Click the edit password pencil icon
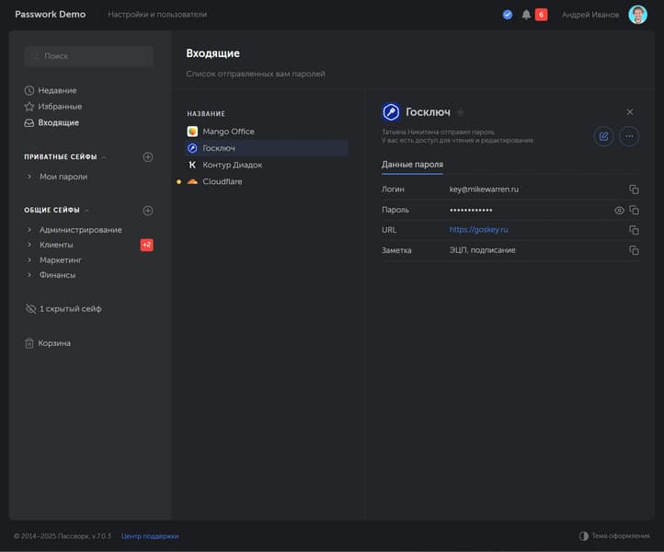Viewport: 664px width, 552px height. coord(603,136)
